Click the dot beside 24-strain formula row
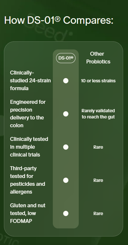This screenshot has height=245, width=128. [x=66, y=81]
